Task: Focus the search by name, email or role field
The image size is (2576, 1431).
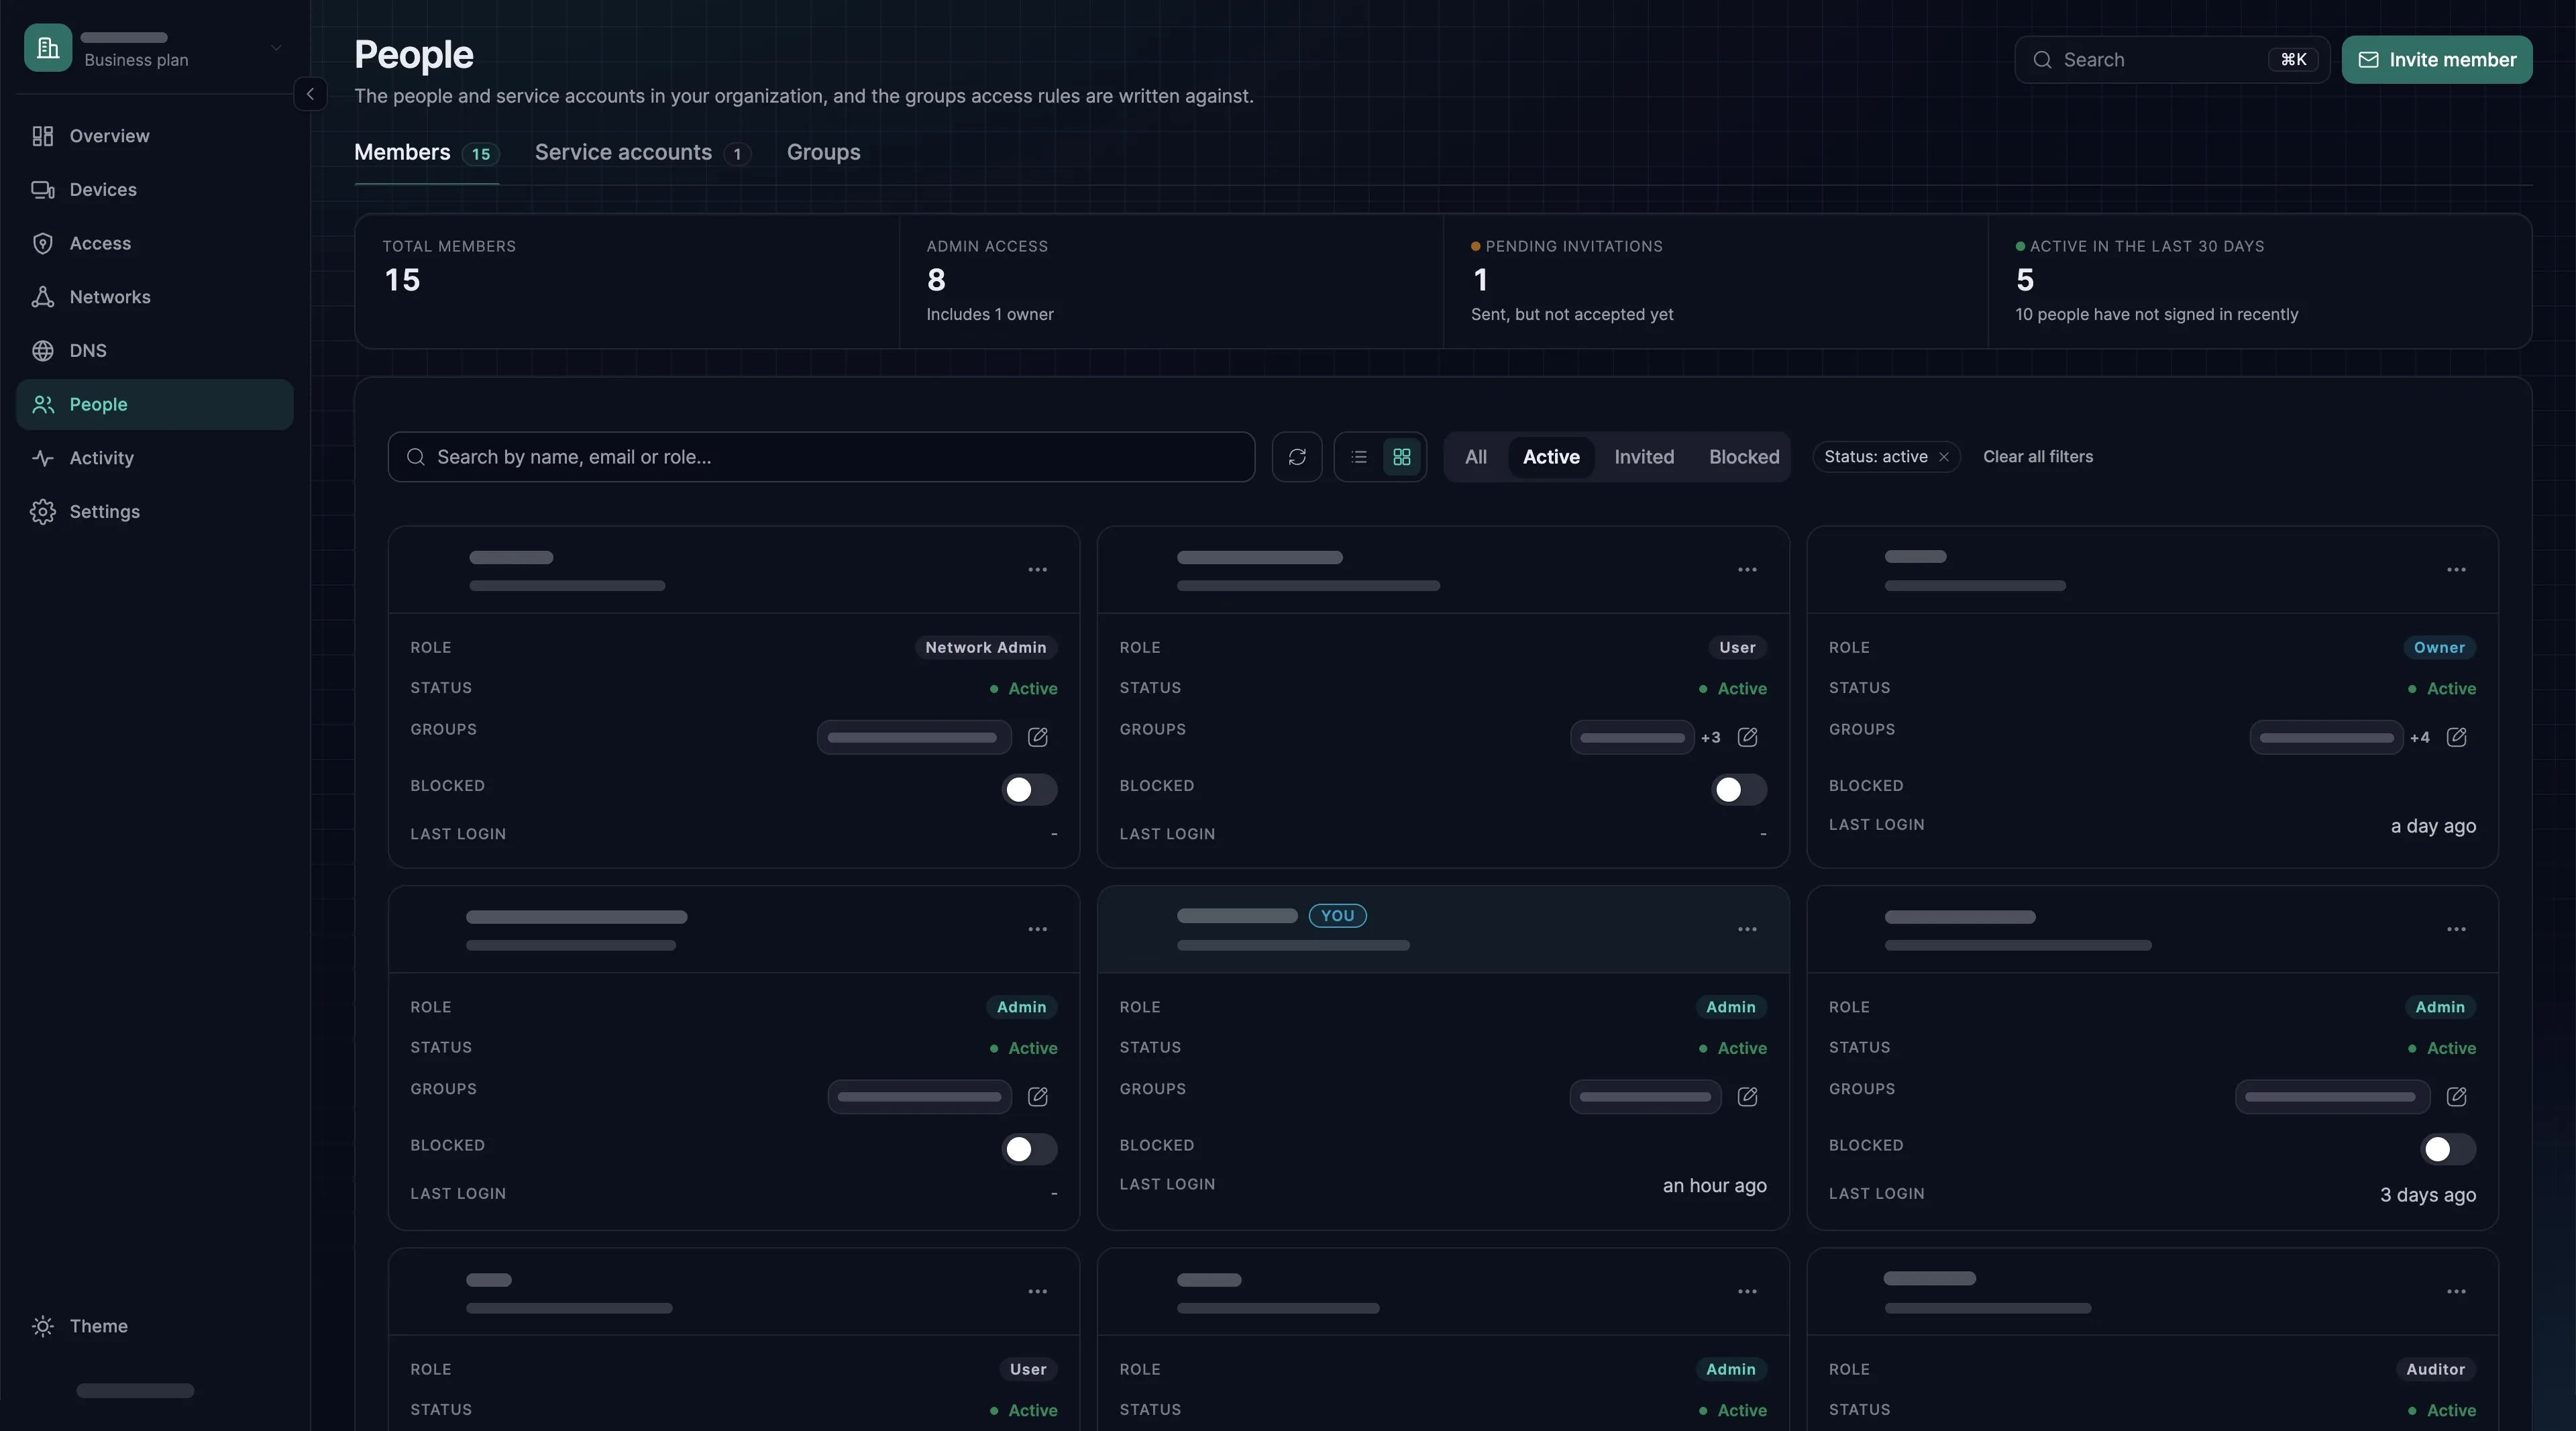Action: tap(821, 457)
